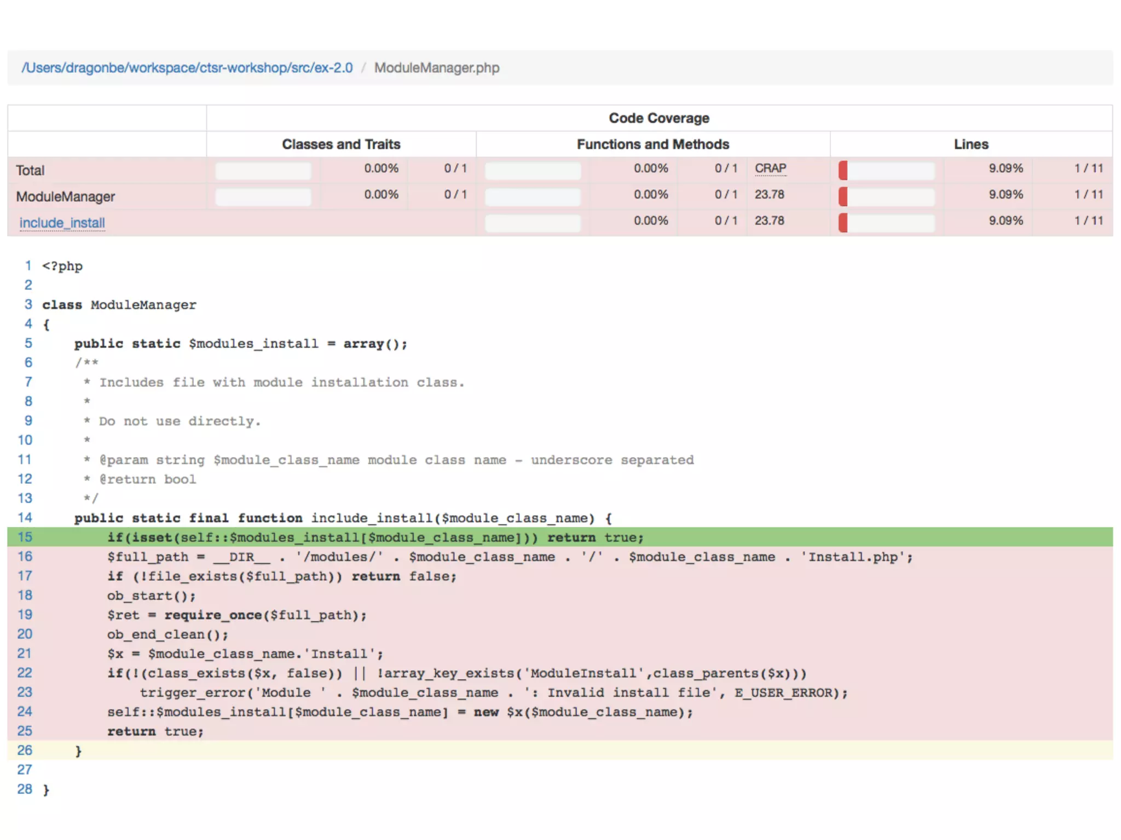The image size is (1121, 840).
Task: Click line number 1 anchor
Action: pyautogui.click(x=28, y=266)
